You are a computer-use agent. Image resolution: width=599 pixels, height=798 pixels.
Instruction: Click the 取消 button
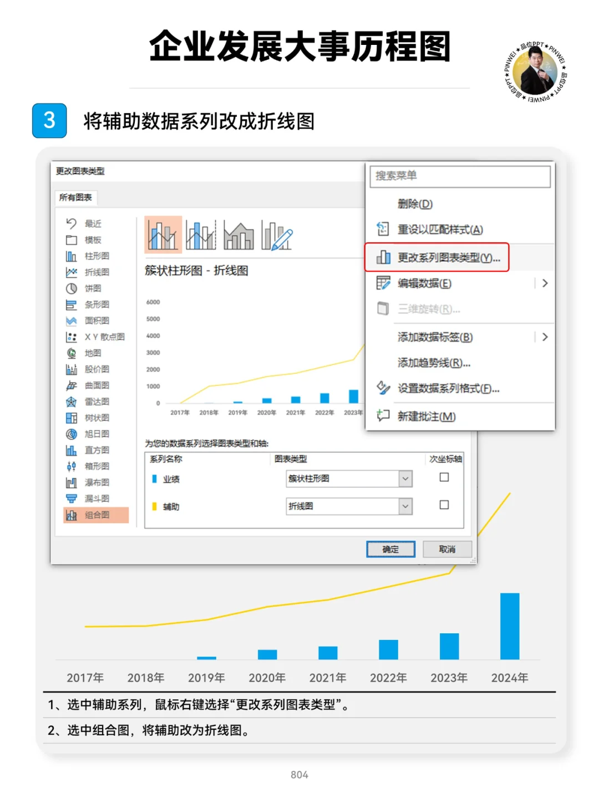click(447, 549)
